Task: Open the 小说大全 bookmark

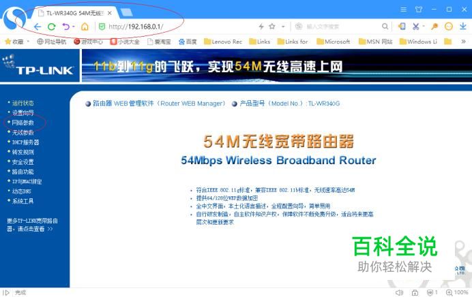Action: click(125, 42)
